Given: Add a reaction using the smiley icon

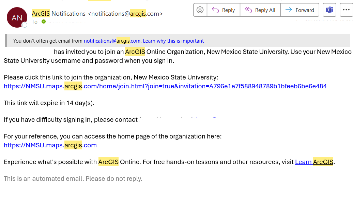Looking at the screenshot, I should click(200, 10).
